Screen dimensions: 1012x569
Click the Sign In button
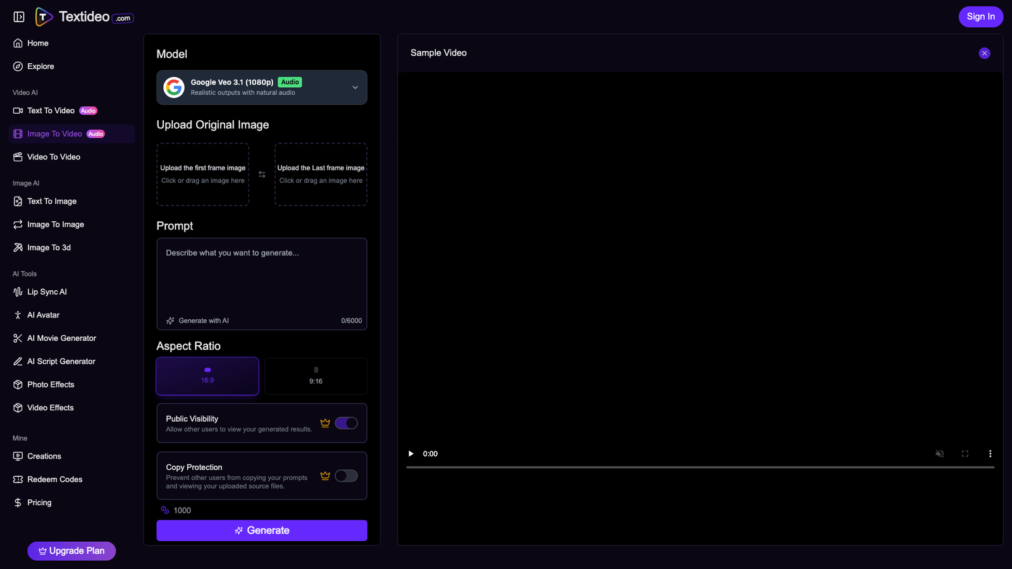click(x=980, y=16)
